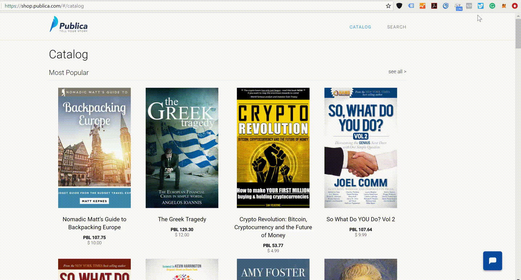Click the dollar price '$ 10.00'
Screen dimensions: 521x280
pyautogui.click(x=94, y=243)
